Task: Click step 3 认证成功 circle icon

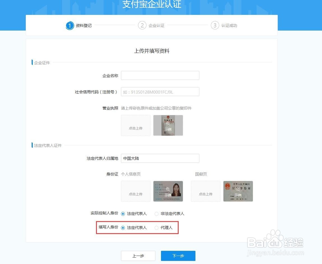Action: [x=215, y=25]
